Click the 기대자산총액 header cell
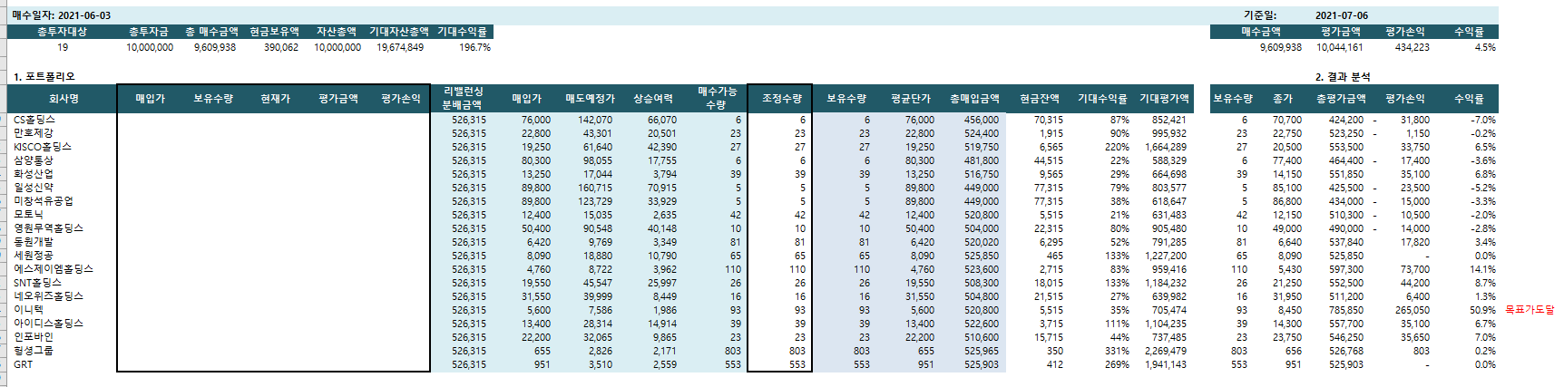Screen dimensions: 1564x387 [x=398, y=32]
